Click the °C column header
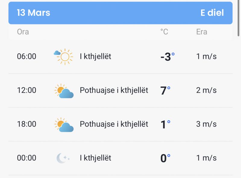 164,32
